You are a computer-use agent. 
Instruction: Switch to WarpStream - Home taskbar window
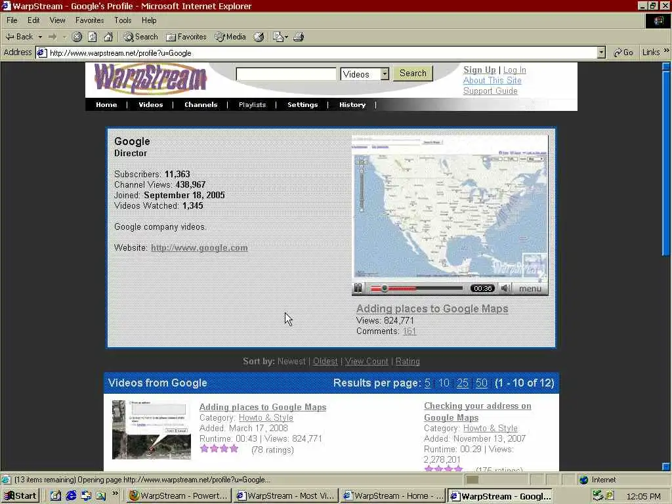point(392,496)
